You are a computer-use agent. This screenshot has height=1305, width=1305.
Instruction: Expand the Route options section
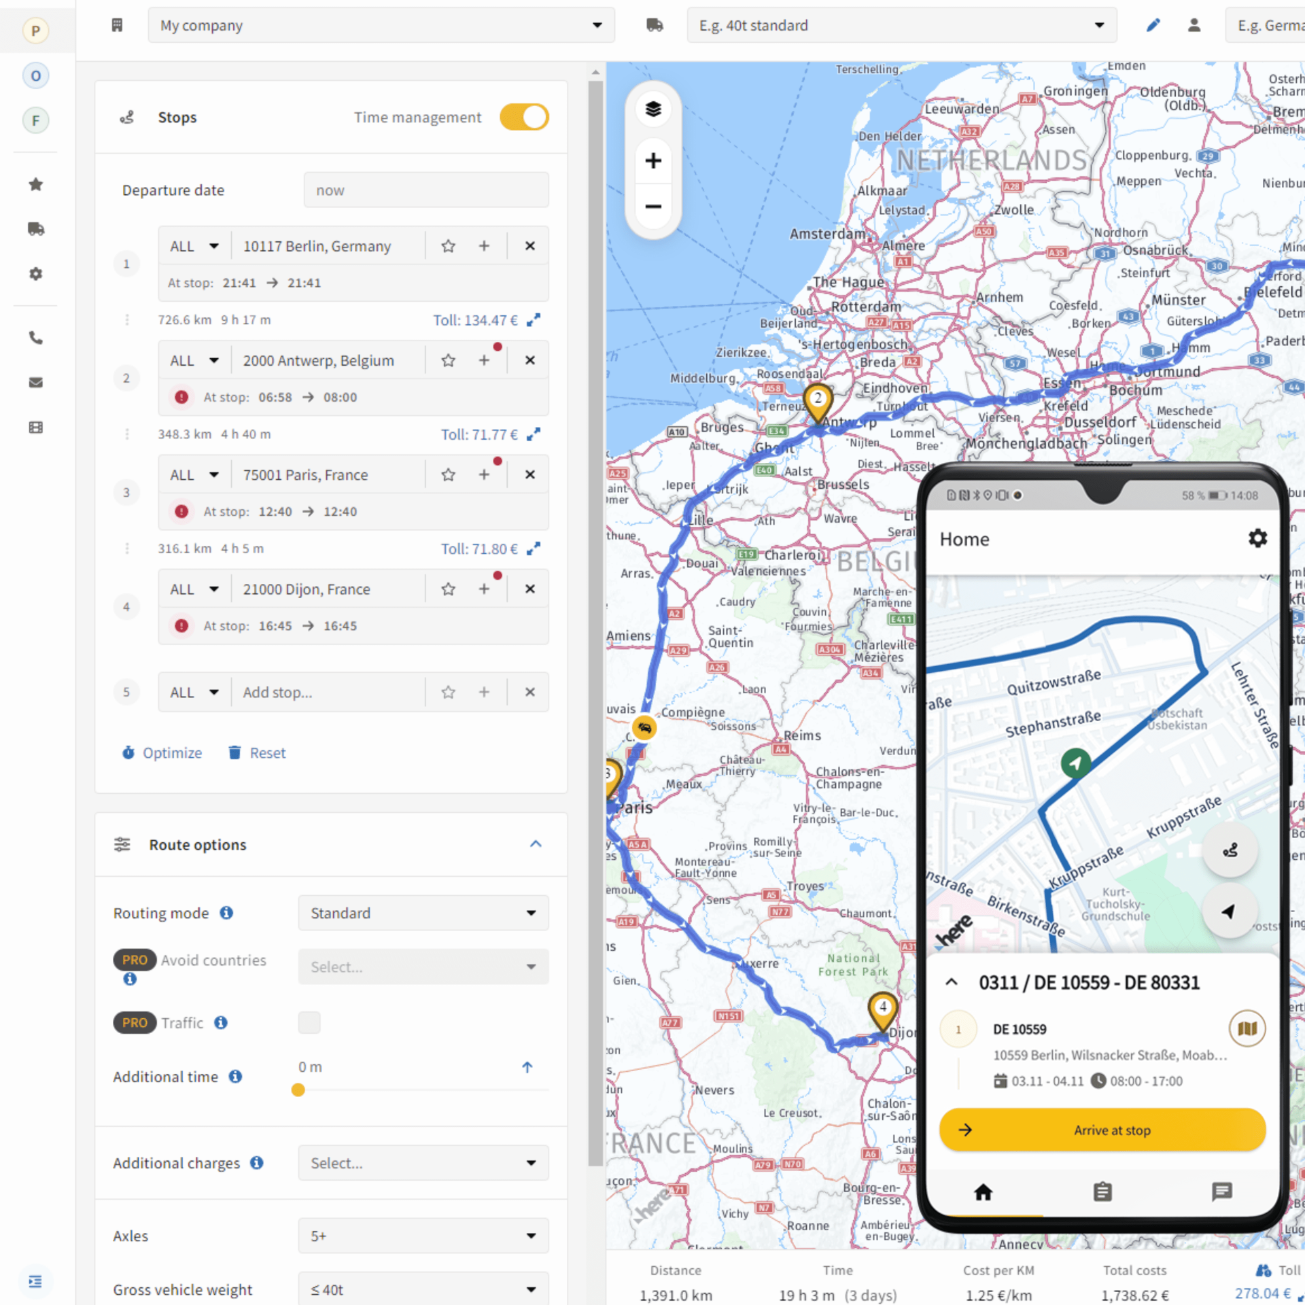(x=536, y=845)
